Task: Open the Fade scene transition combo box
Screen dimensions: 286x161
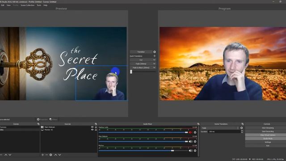Action: coord(220,128)
